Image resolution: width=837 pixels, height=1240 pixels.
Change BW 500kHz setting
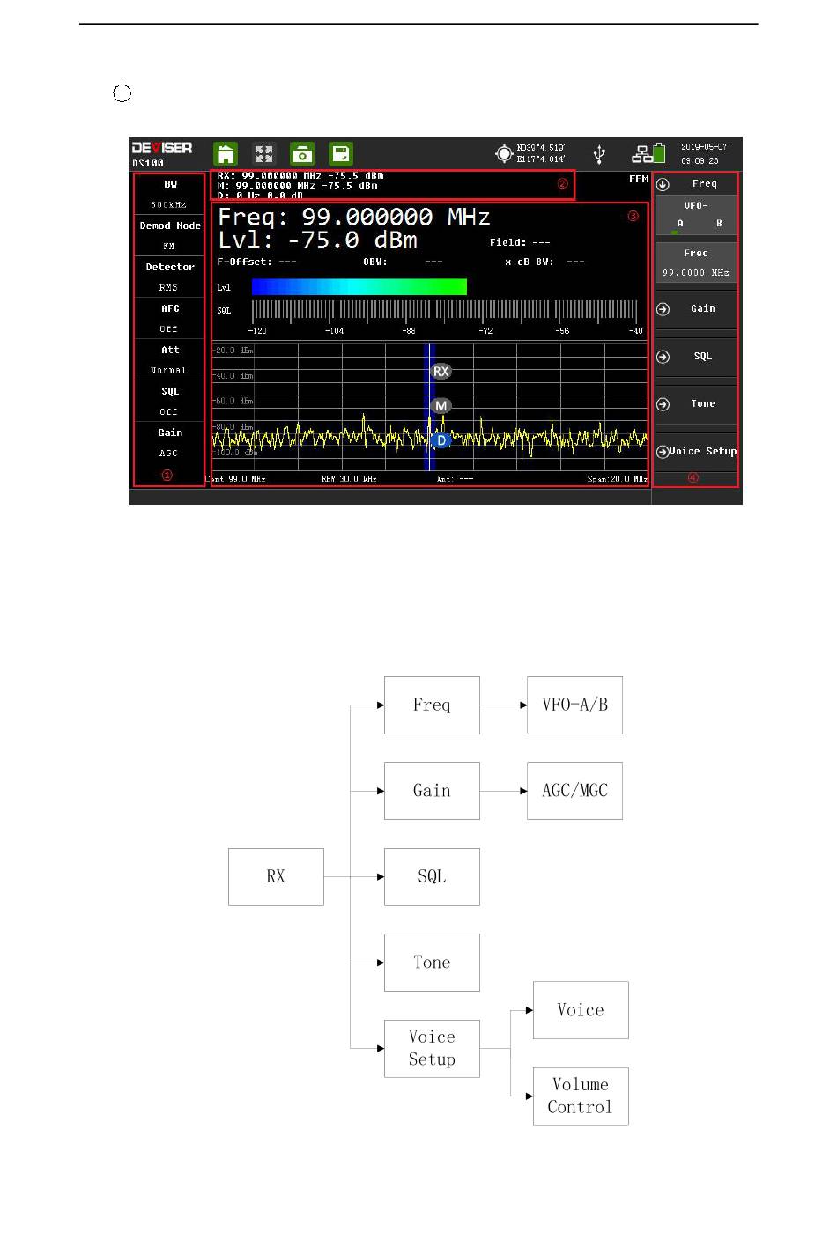(169, 194)
